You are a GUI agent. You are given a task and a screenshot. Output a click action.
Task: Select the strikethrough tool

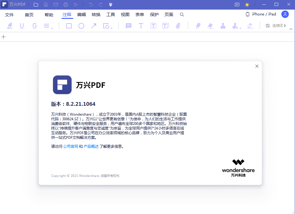coord(34,26)
